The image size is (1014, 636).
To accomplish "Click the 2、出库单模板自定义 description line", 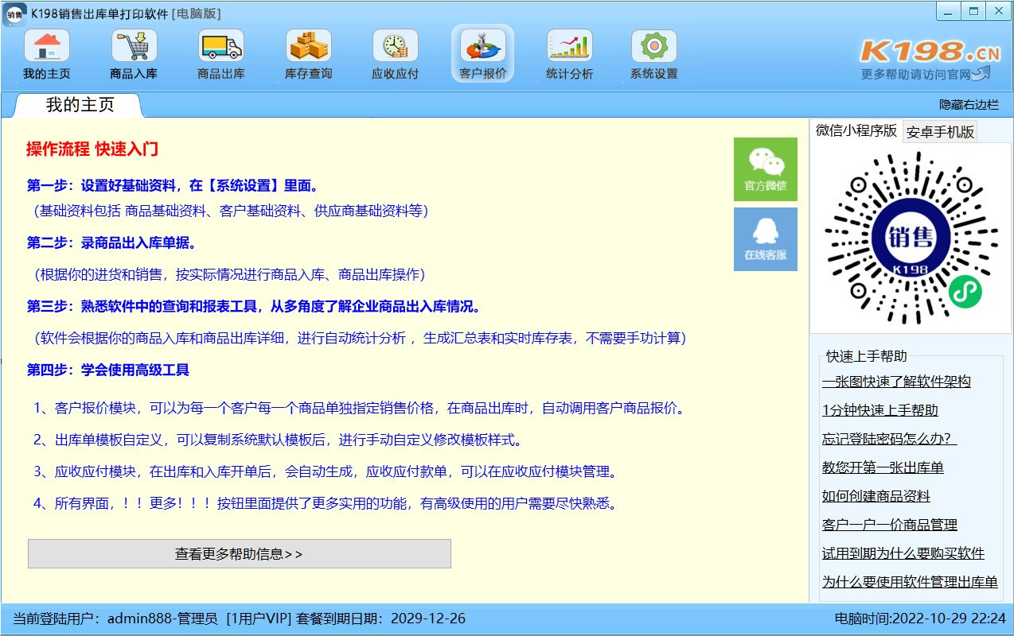I will [x=279, y=440].
